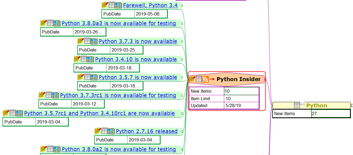Open notes icon on Farewell, Python 3.4 topic
The width and height of the screenshot is (353, 155).
[105, 5]
